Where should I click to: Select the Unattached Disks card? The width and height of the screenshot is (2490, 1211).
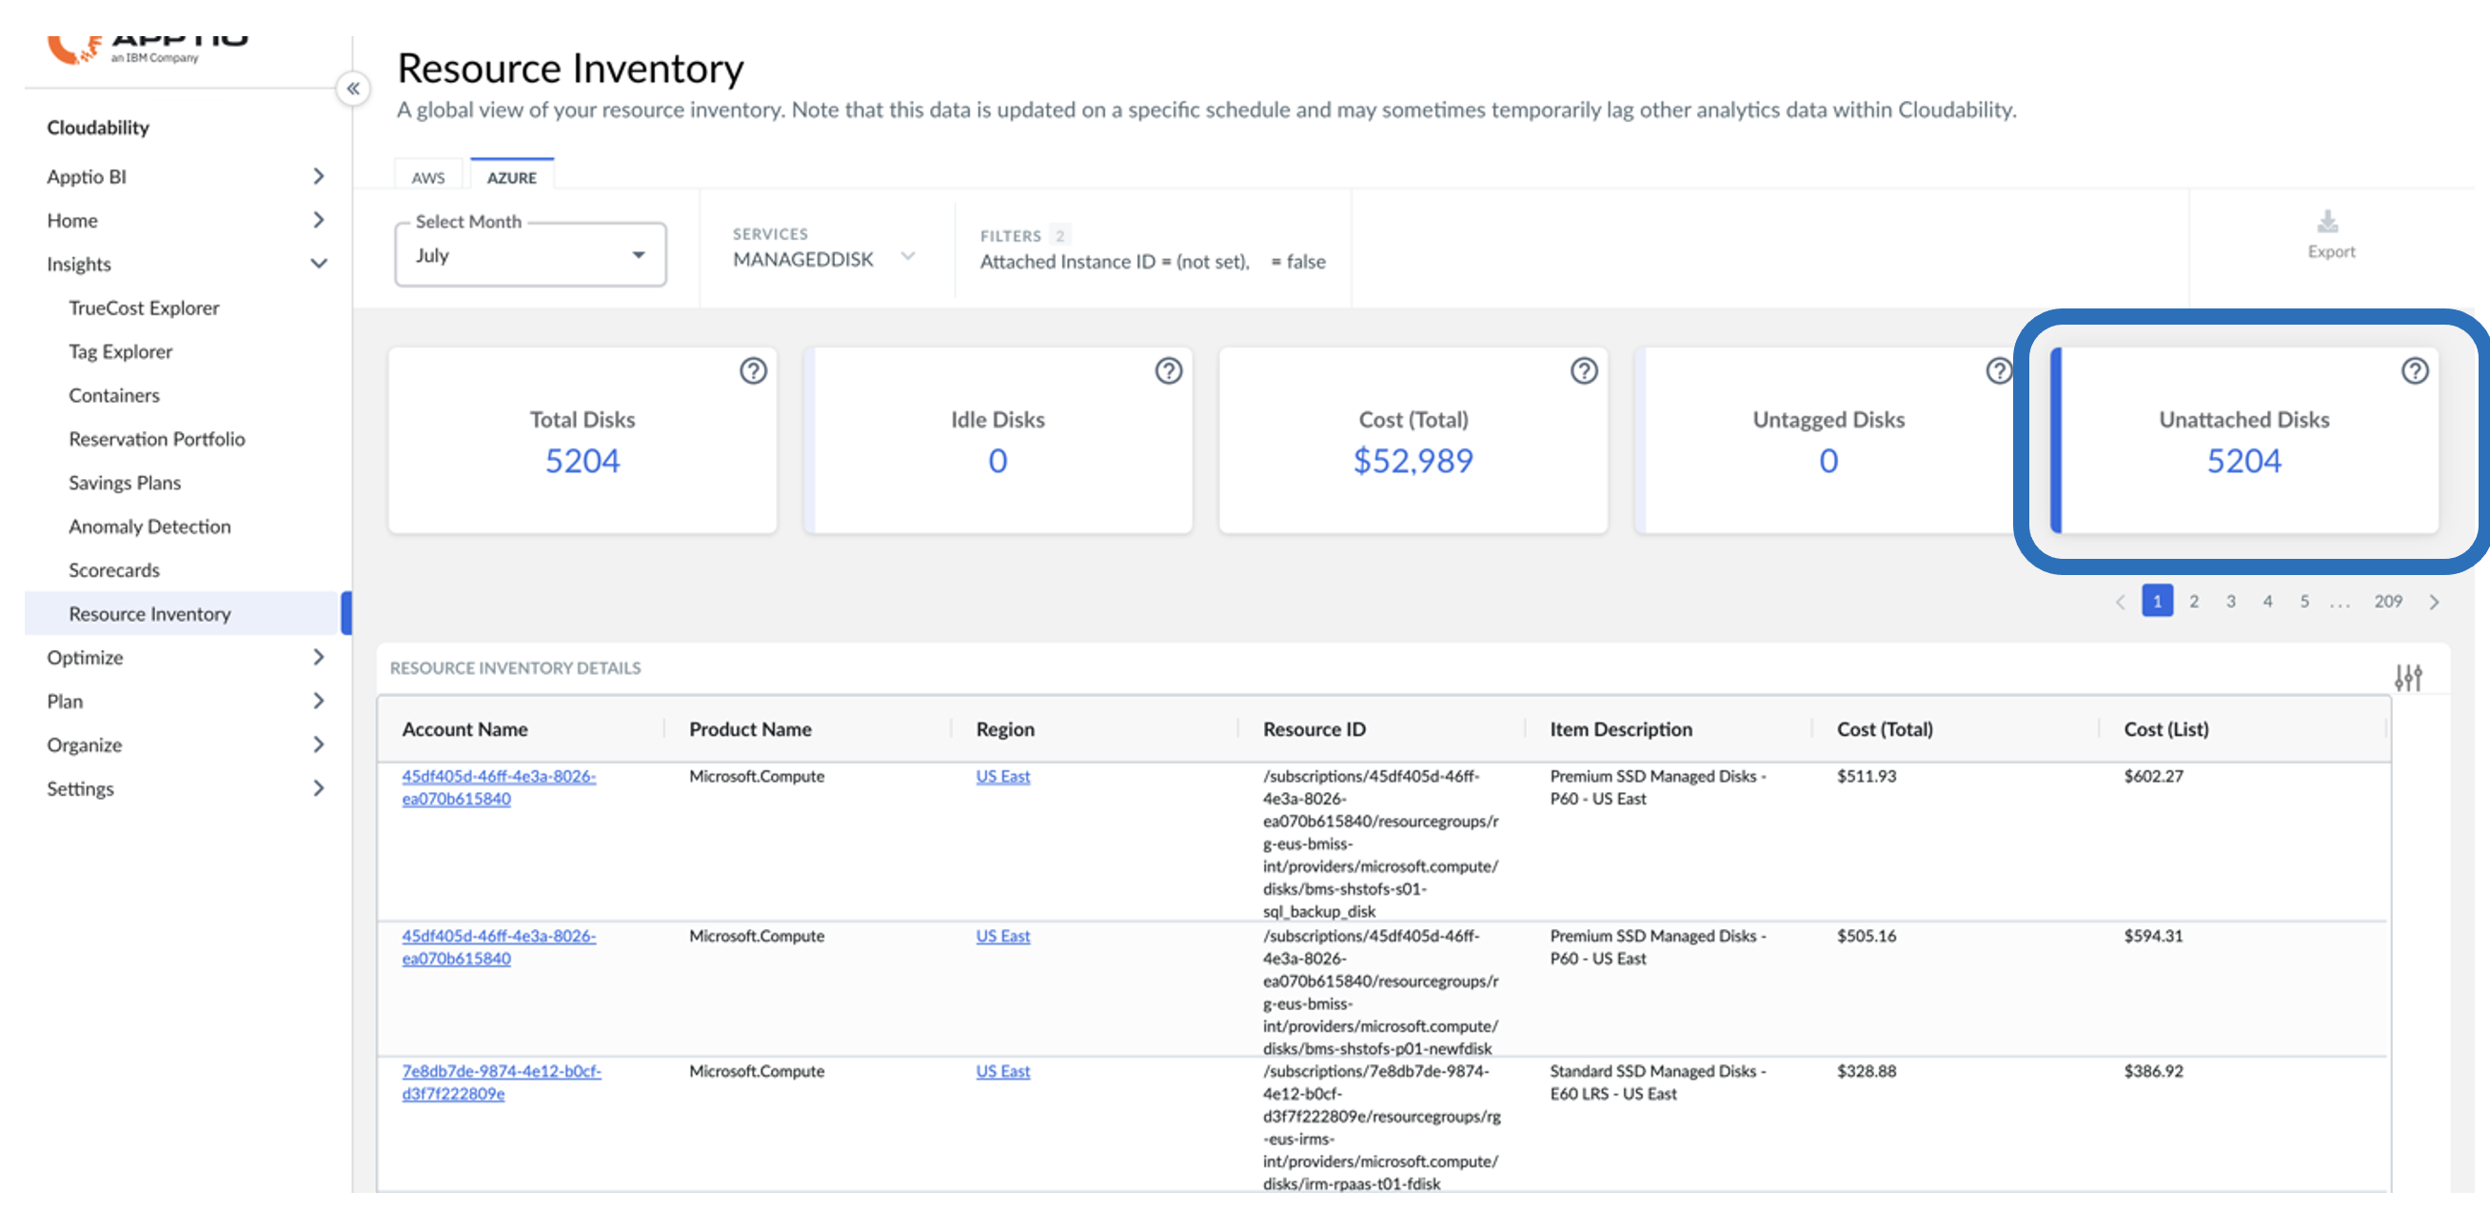2243,440
